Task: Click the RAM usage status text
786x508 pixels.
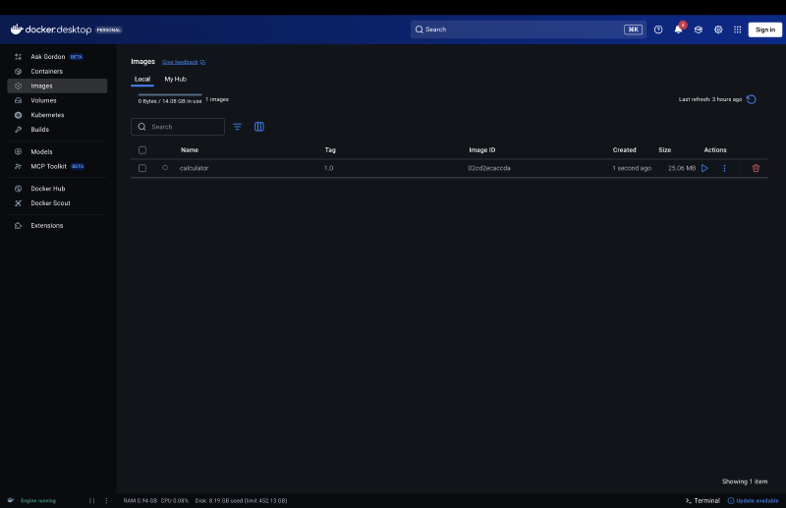Action: [140, 500]
